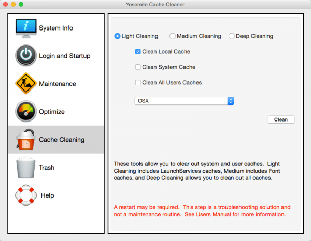
Task: Enable the Clean All Users Caches checkbox
Action: click(138, 83)
